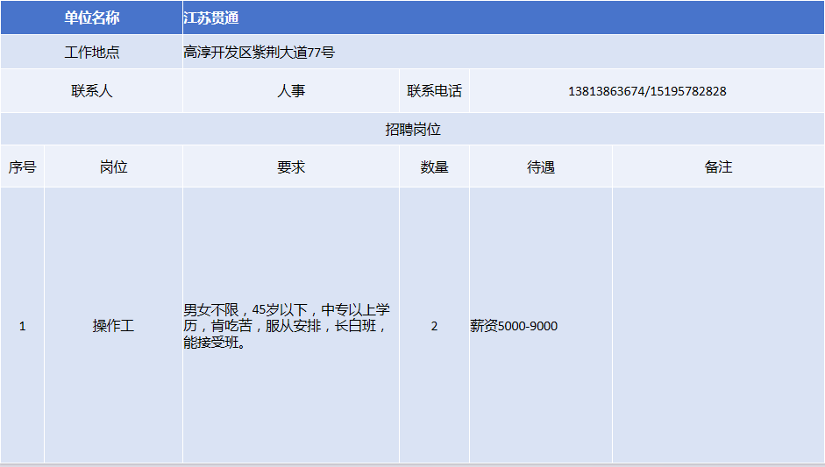
Task: Click the salary cell 薪资5000-9000
Action: click(514, 326)
